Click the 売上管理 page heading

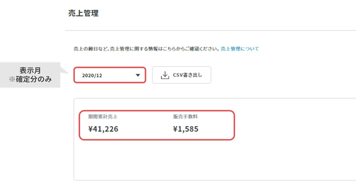(x=83, y=13)
